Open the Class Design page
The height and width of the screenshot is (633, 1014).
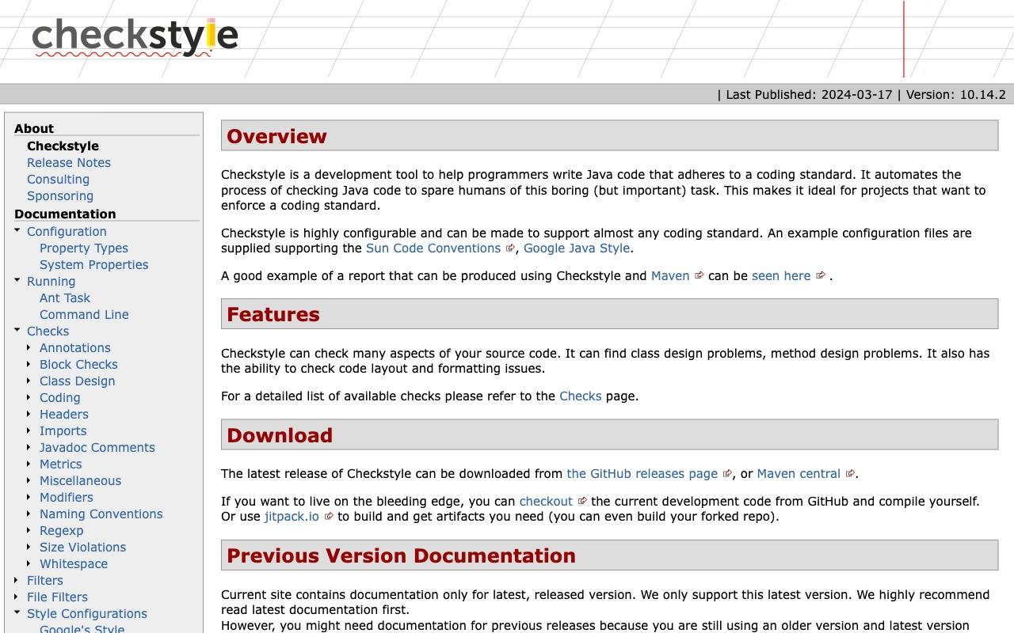78,381
